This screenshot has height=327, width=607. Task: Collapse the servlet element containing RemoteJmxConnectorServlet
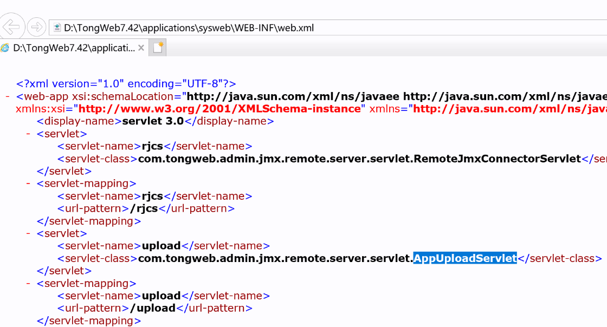coord(28,134)
